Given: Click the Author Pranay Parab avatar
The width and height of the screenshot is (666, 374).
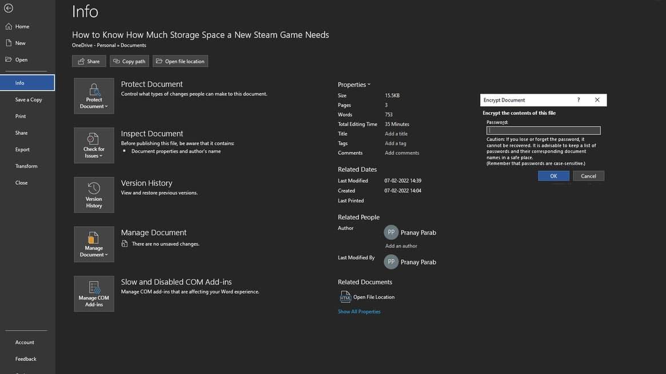Looking at the screenshot, I should [x=391, y=232].
